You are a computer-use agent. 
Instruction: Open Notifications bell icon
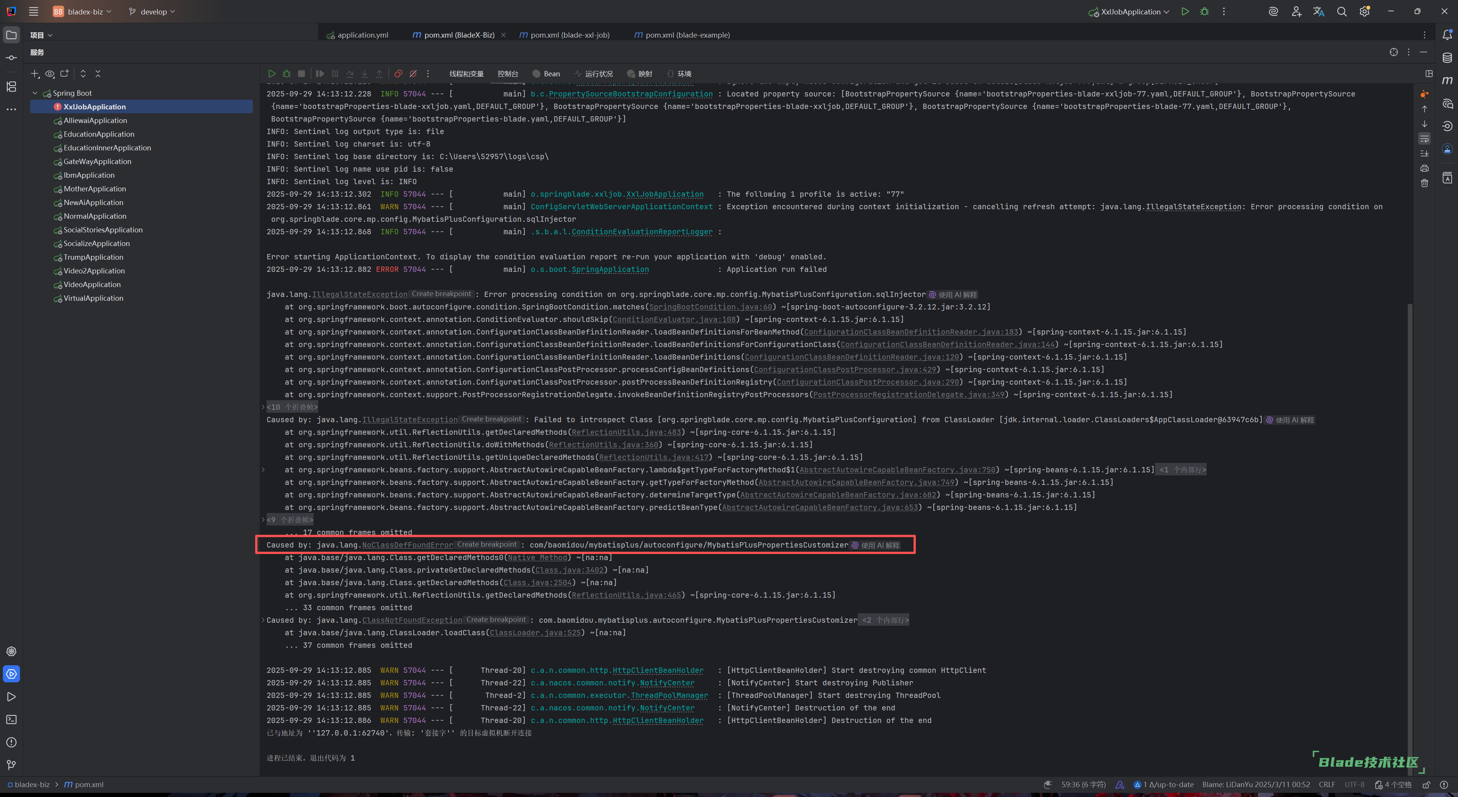point(1447,35)
